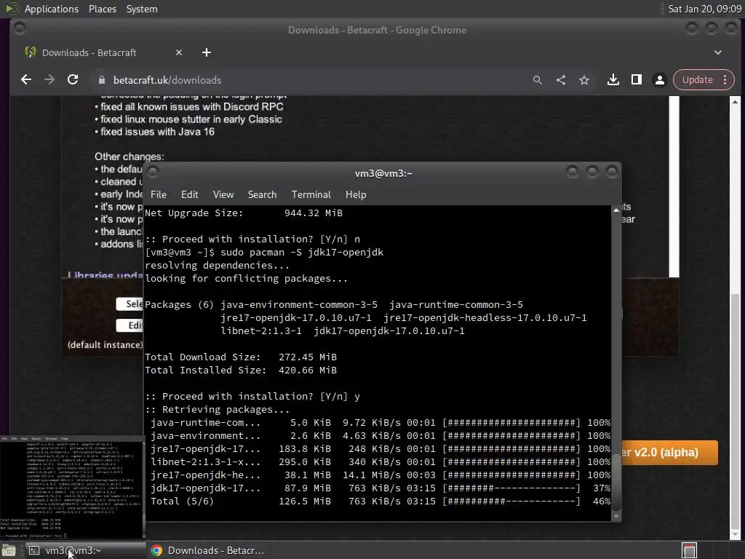Toggle Chrome side panel icon
Viewport: 745px width, 559px height.
636,80
